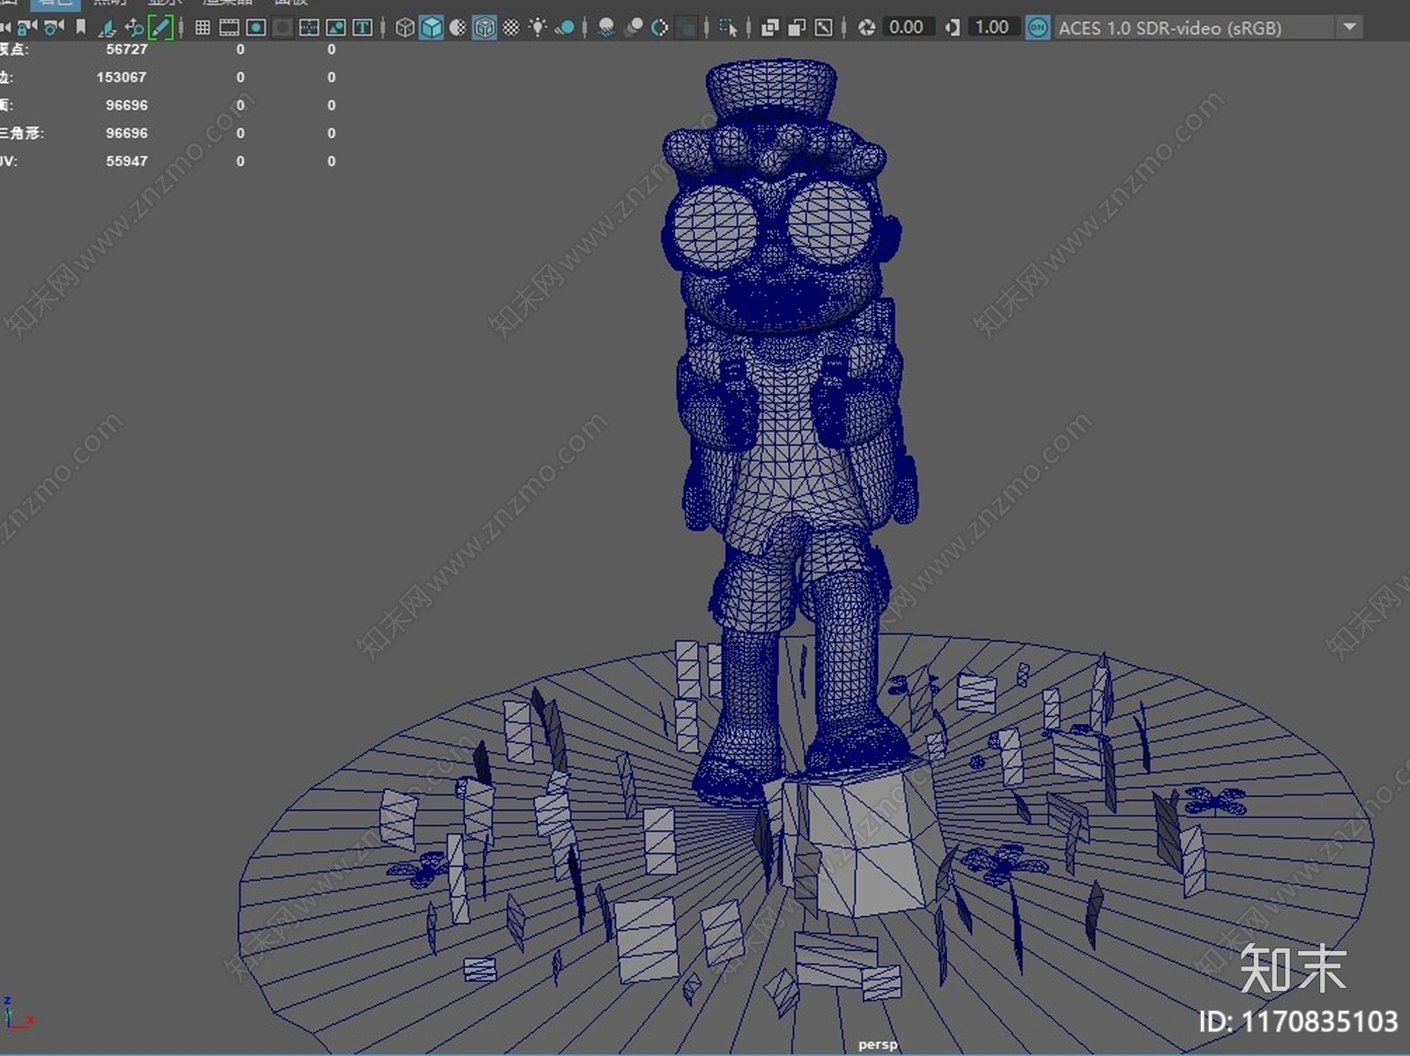The height and width of the screenshot is (1056, 1410).
Task: Toggle the field chart icon
Action: (x=309, y=27)
